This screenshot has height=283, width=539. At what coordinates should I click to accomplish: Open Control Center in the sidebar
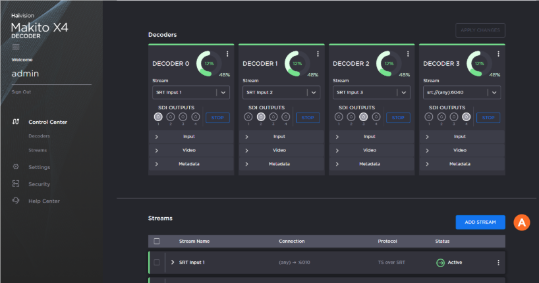pyautogui.click(x=48, y=122)
